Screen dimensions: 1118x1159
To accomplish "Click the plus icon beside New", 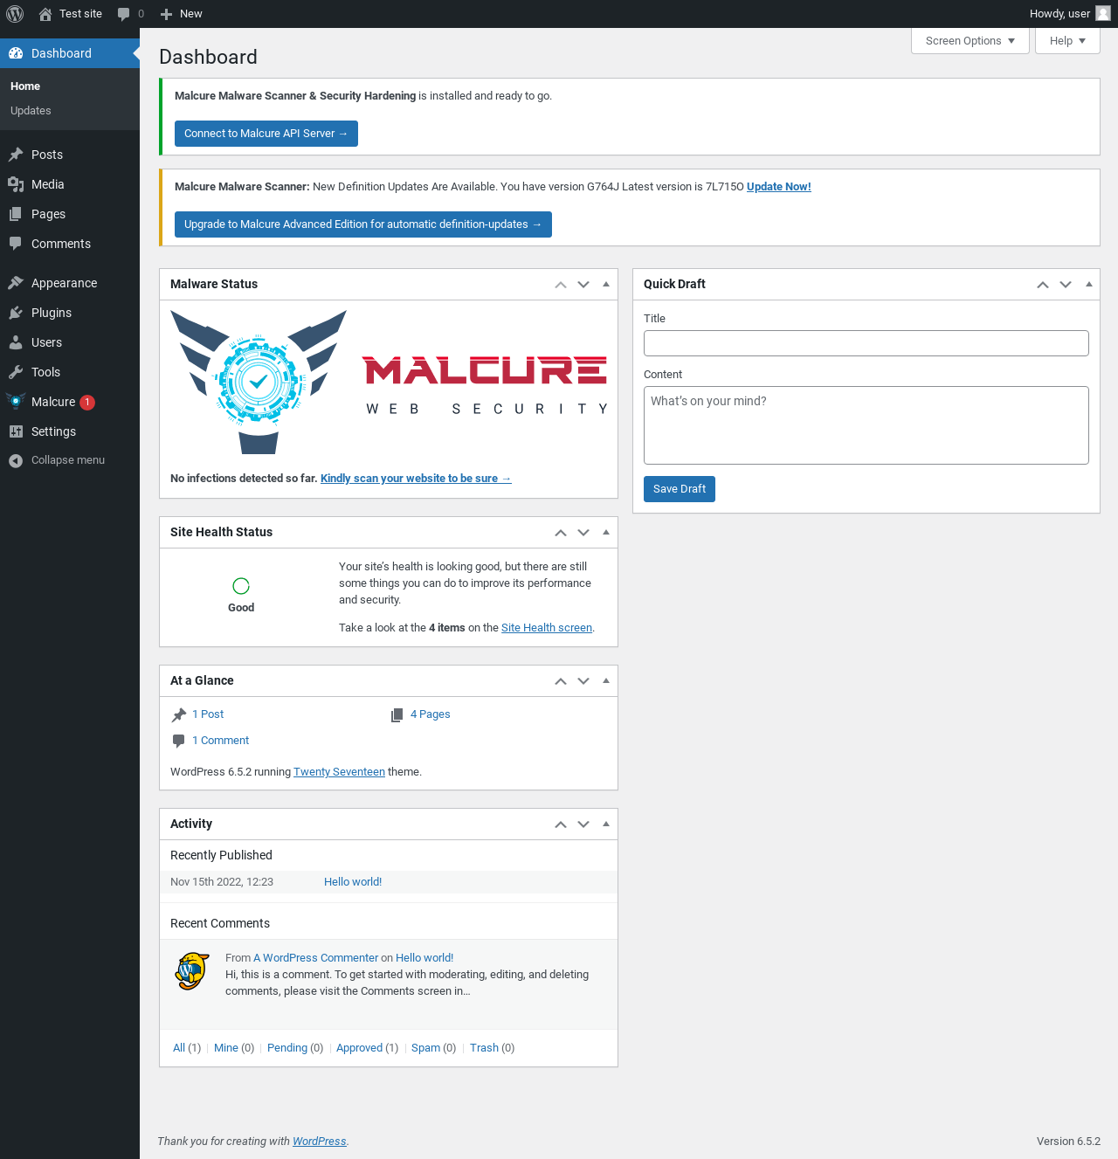I will pyautogui.click(x=166, y=14).
